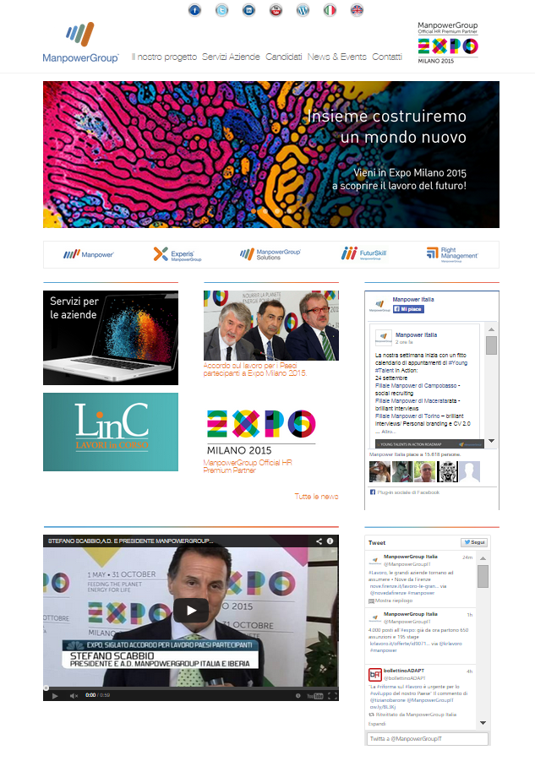
Task: Open the bollettinoADAPT account name link
Action: (404, 671)
